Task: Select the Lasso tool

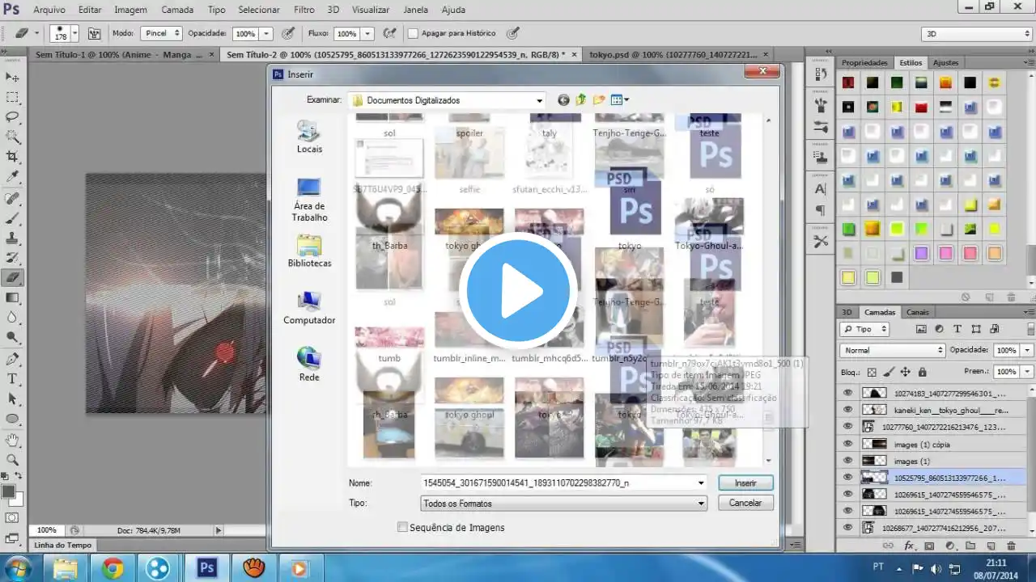Action: 13,117
